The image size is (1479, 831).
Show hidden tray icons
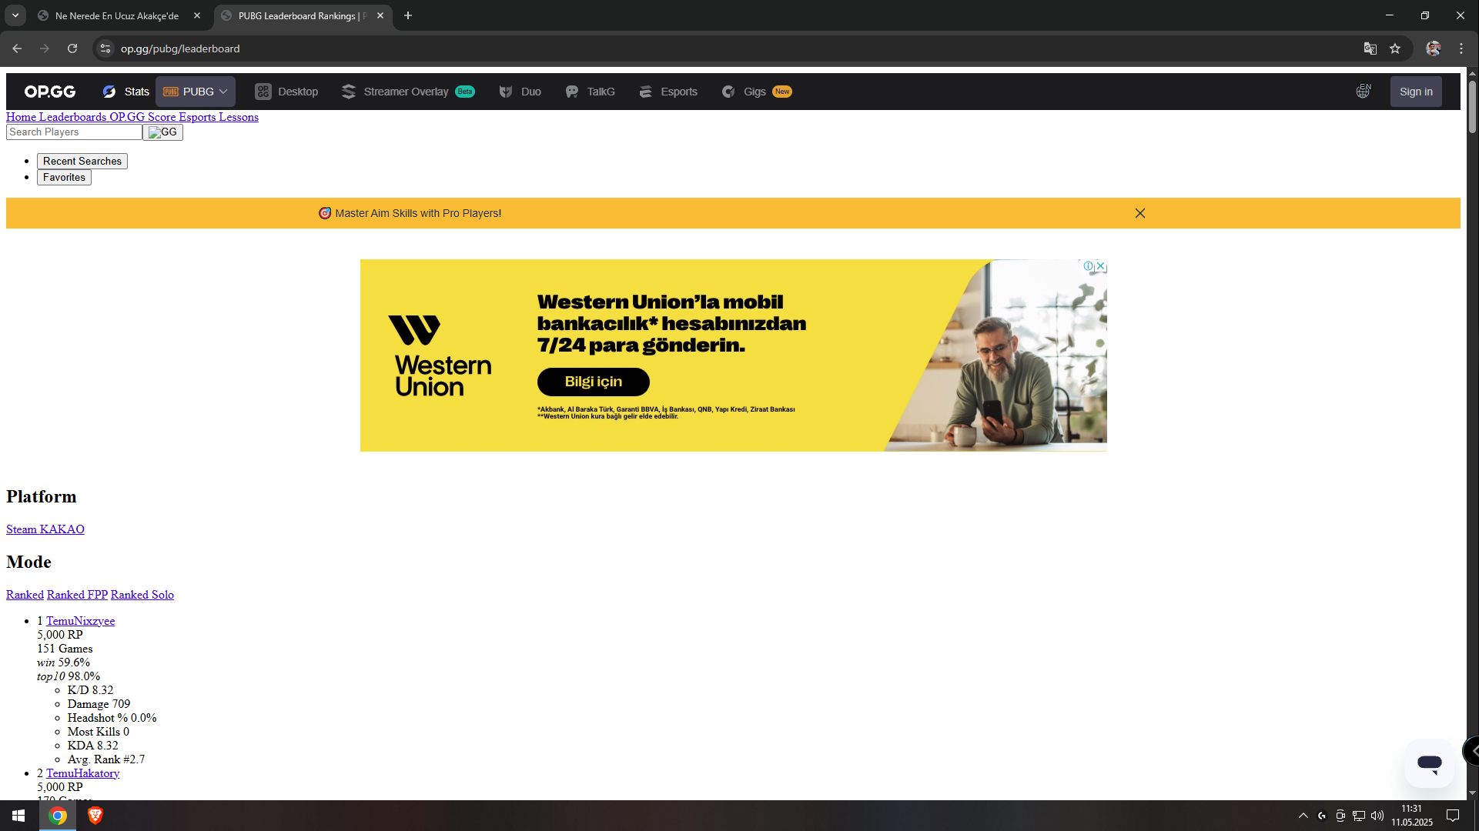tap(1303, 816)
